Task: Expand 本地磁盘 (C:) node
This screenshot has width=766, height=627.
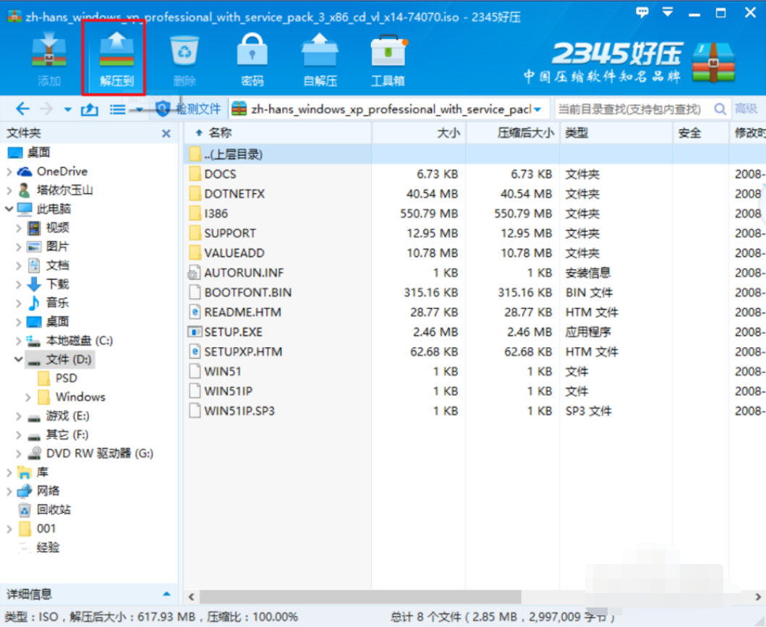Action: [x=19, y=341]
